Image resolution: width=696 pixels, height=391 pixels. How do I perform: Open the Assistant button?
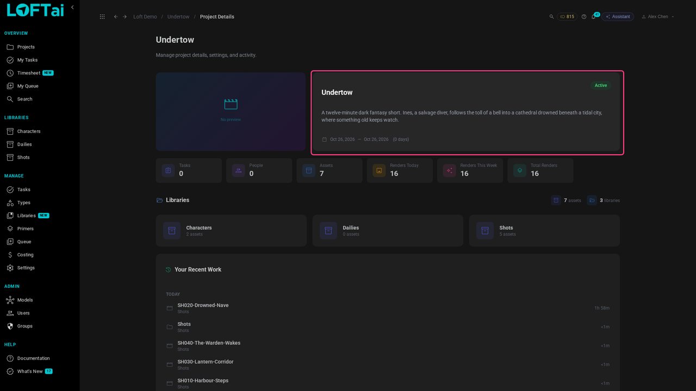pyautogui.click(x=618, y=17)
